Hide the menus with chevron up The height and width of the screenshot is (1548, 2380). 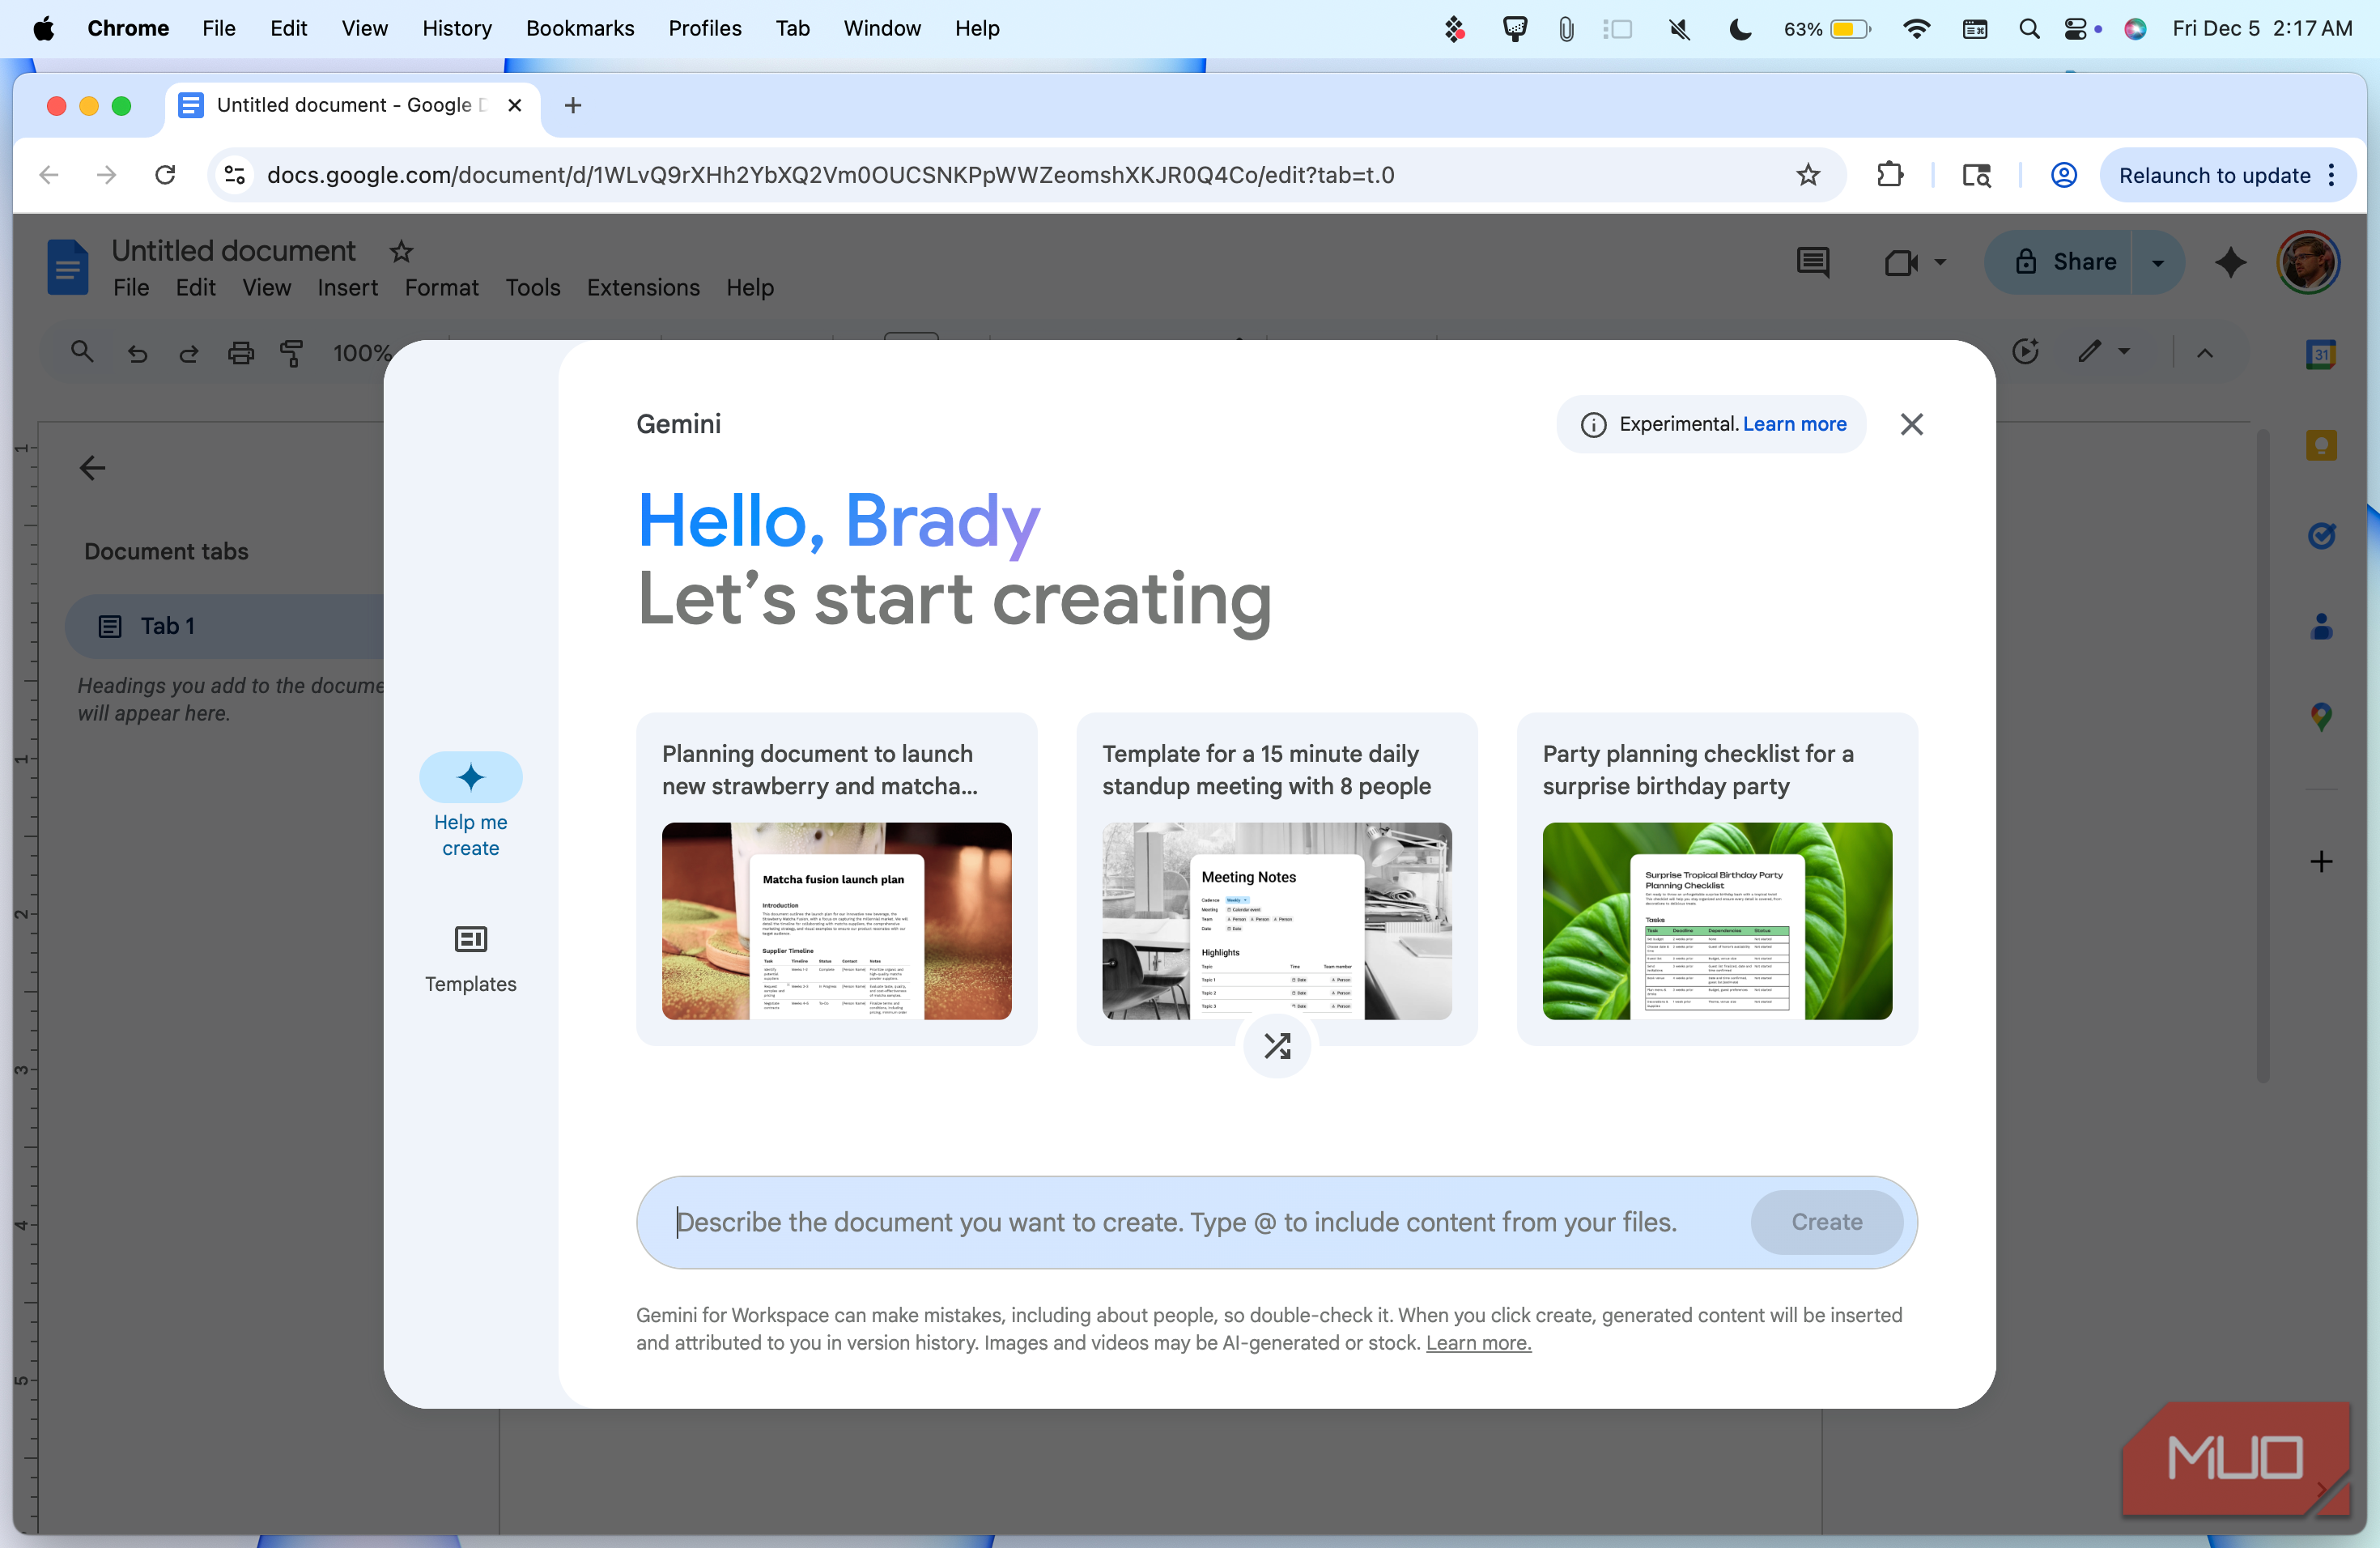point(2204,353)
